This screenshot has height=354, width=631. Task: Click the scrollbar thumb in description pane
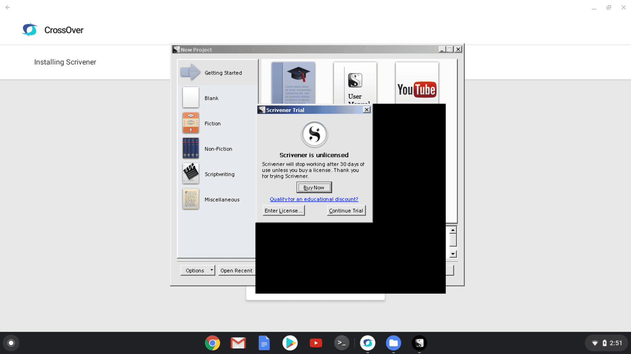click(x=453, y=240)
